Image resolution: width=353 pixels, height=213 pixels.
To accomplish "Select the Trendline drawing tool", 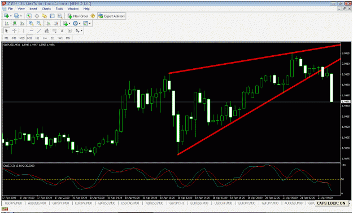I will click(x=39, y=31).
